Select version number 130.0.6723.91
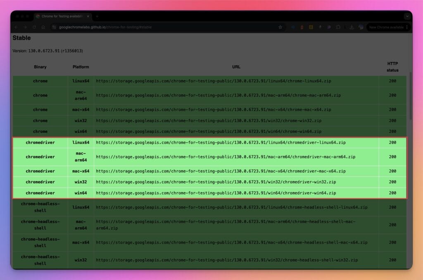 (44, 51)
